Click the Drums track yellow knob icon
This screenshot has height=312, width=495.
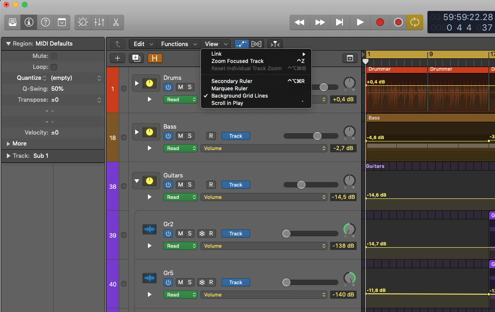[x=150, y=83]
